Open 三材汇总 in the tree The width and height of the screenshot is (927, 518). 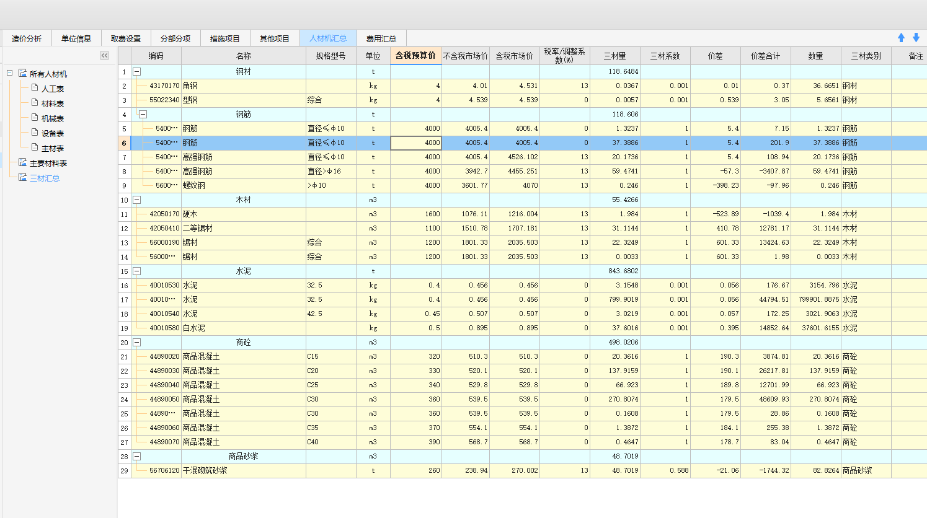tap(45, 178)
